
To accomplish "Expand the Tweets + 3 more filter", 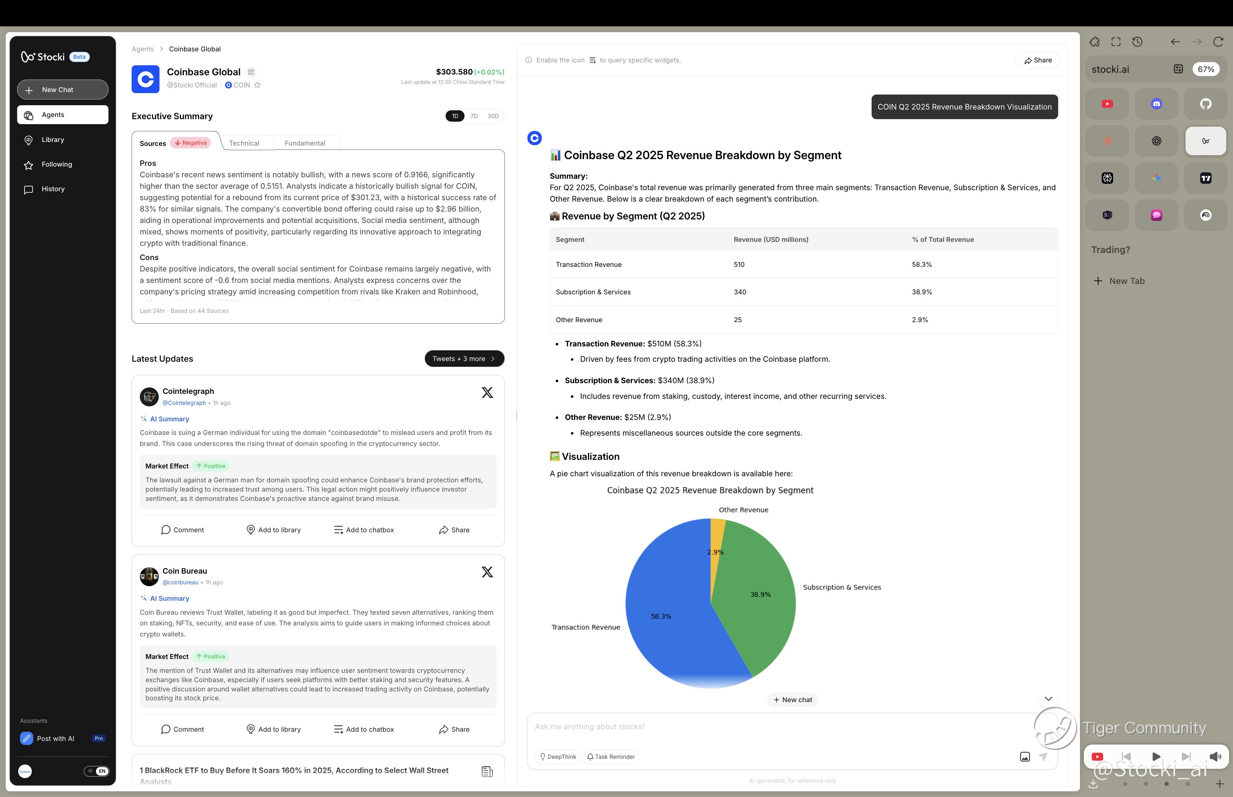I will point(464,359).
